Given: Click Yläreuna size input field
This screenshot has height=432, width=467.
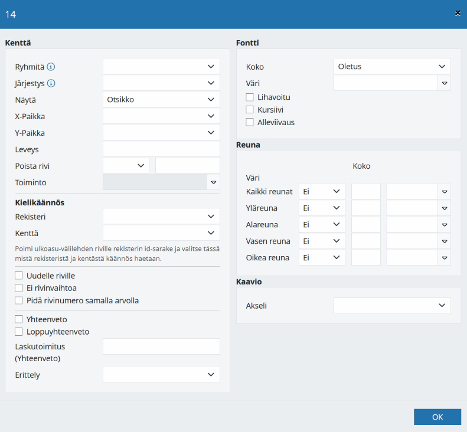Looking at the screenshot, I should (x=365, y=208).
